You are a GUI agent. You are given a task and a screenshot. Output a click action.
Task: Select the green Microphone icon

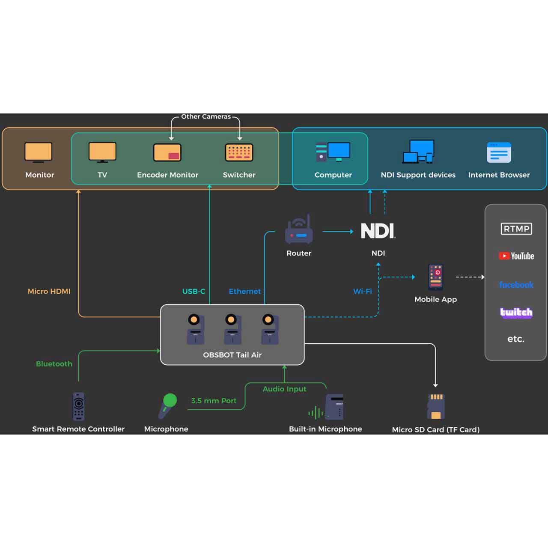point(167,406)
